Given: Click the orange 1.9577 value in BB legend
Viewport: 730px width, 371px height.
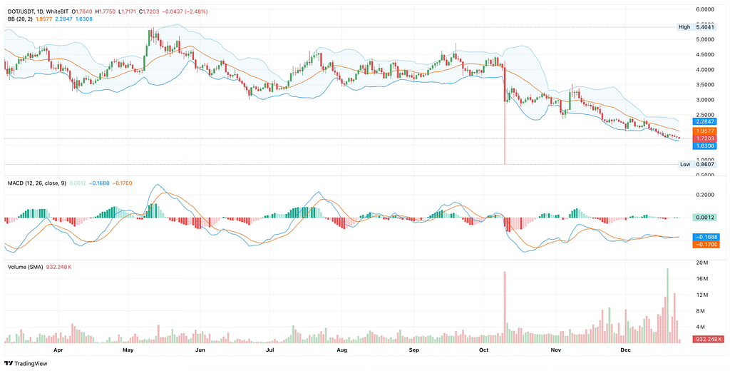Looking at the screenshot, I should 43,19.
